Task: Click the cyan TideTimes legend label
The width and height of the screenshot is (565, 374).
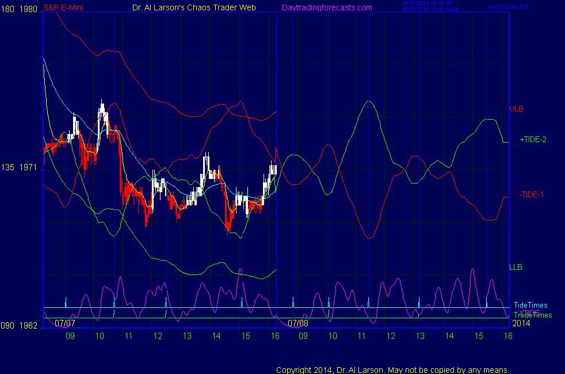Action: point(530,305)
